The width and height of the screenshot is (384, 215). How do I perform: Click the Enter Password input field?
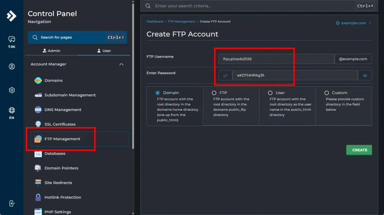pos(295,75)
